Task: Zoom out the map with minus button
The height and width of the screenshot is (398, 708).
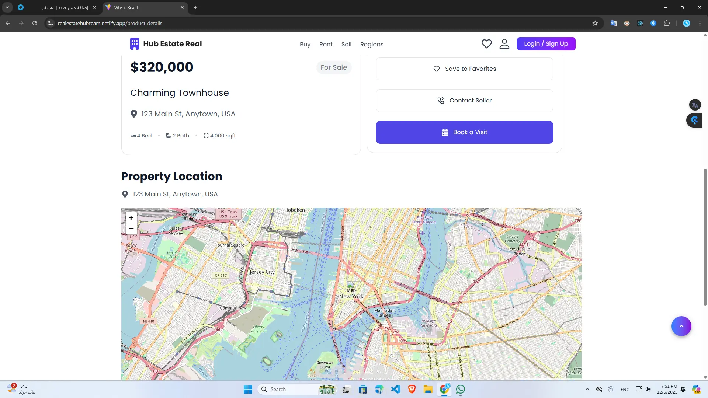Action: pos(131,229)
